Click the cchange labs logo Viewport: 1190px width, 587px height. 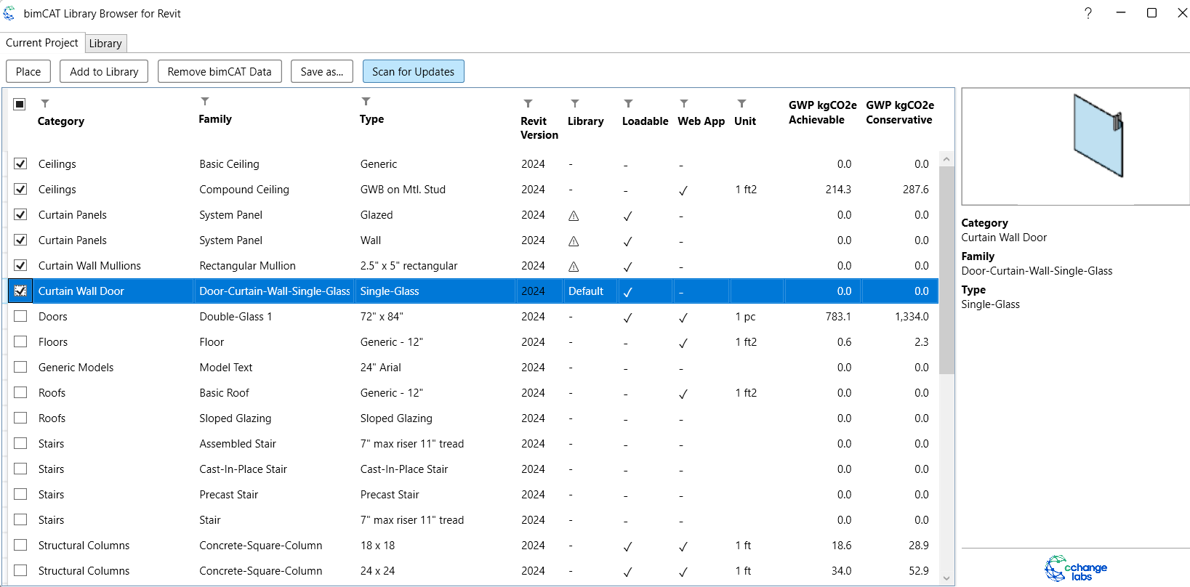[1076, 568]
